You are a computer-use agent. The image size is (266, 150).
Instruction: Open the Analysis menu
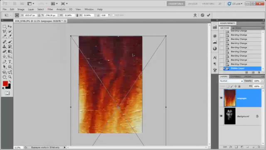click(x=61, y=9)
